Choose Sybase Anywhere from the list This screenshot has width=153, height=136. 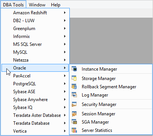35,100
